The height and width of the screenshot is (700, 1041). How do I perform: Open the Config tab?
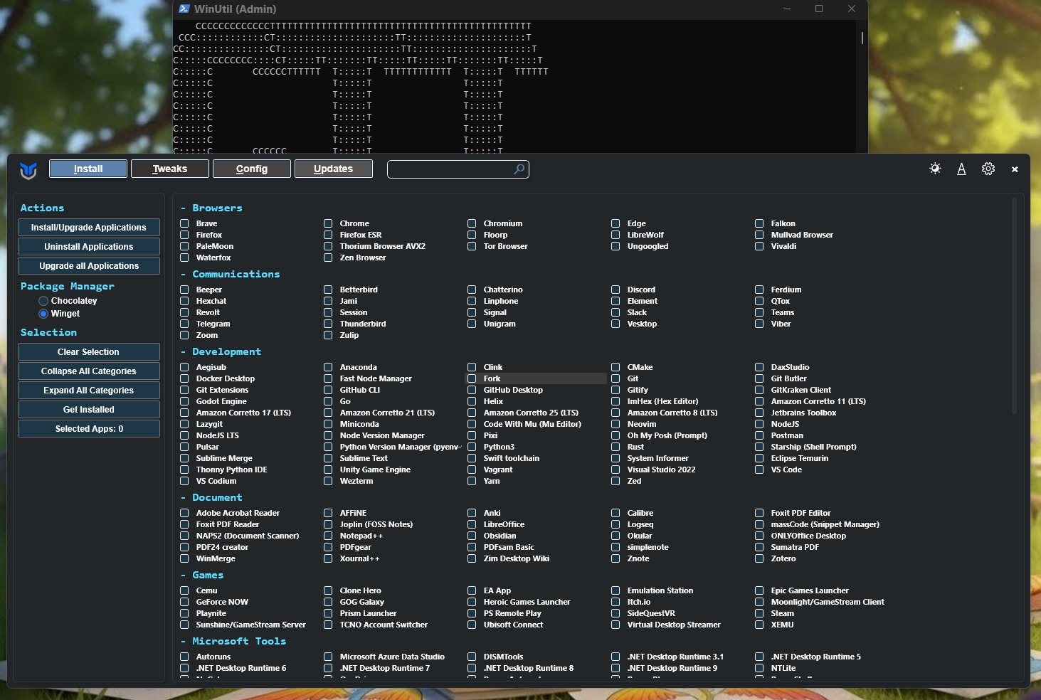coord(252,169)
